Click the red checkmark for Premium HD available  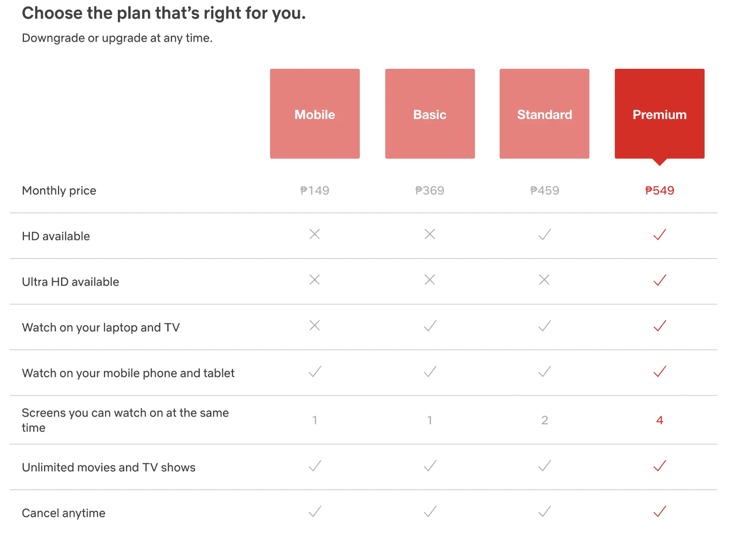click(x=660, y=234)
